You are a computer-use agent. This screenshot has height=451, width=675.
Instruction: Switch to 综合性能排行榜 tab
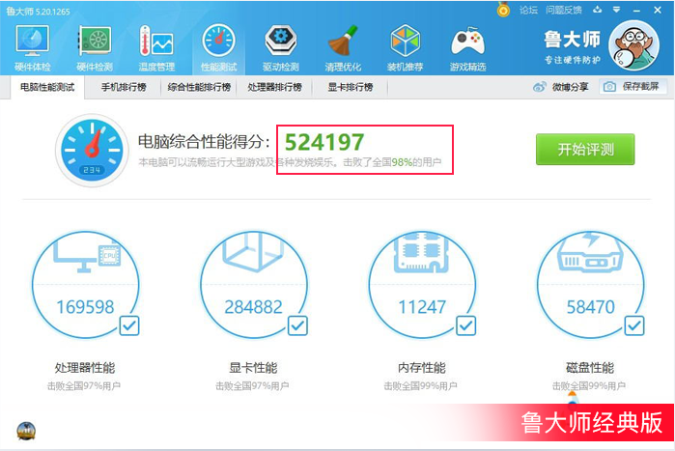(199, 87)
